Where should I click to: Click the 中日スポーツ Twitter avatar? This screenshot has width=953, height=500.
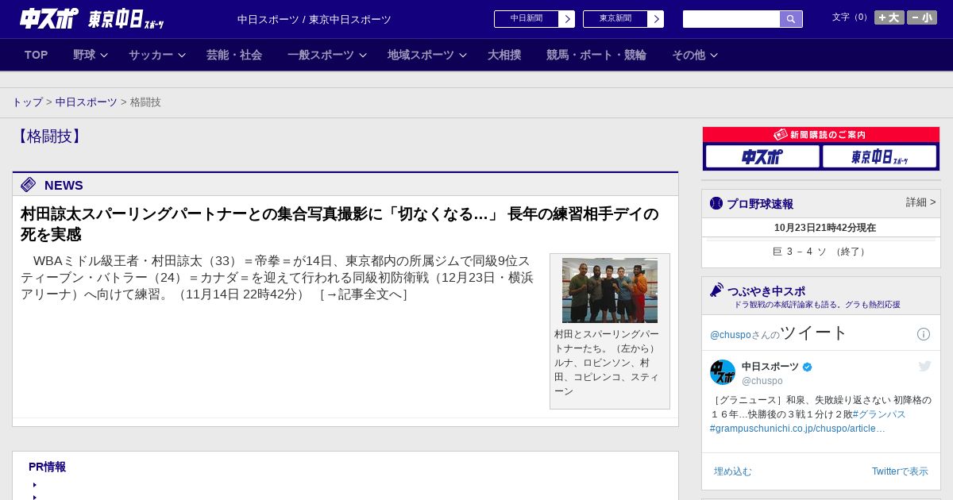pyautogui.click(x=723, y=372)
